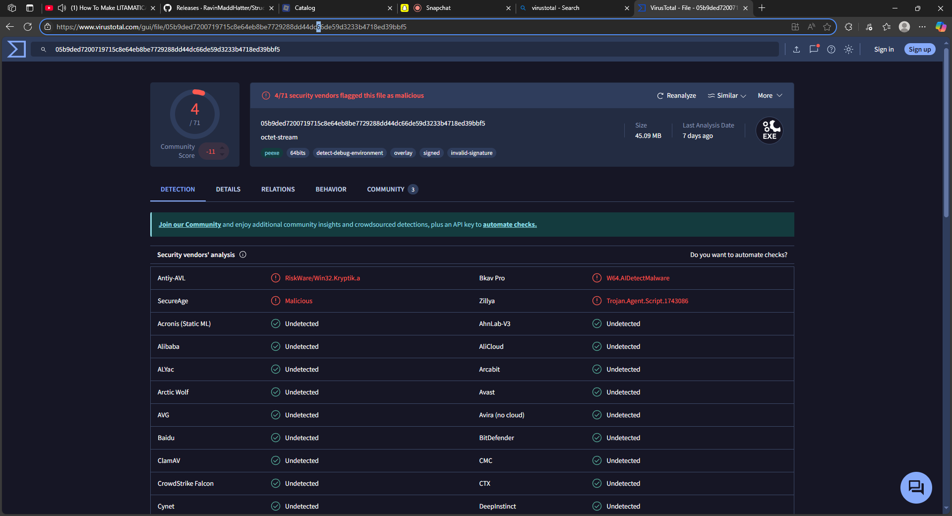Open the media control music icon
Viewport: 952px width, 516px height.
click(869, 27)
